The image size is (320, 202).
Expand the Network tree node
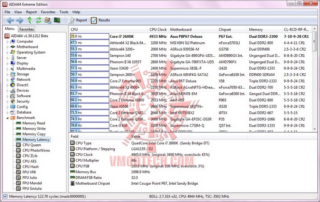(x=8, y=80)
